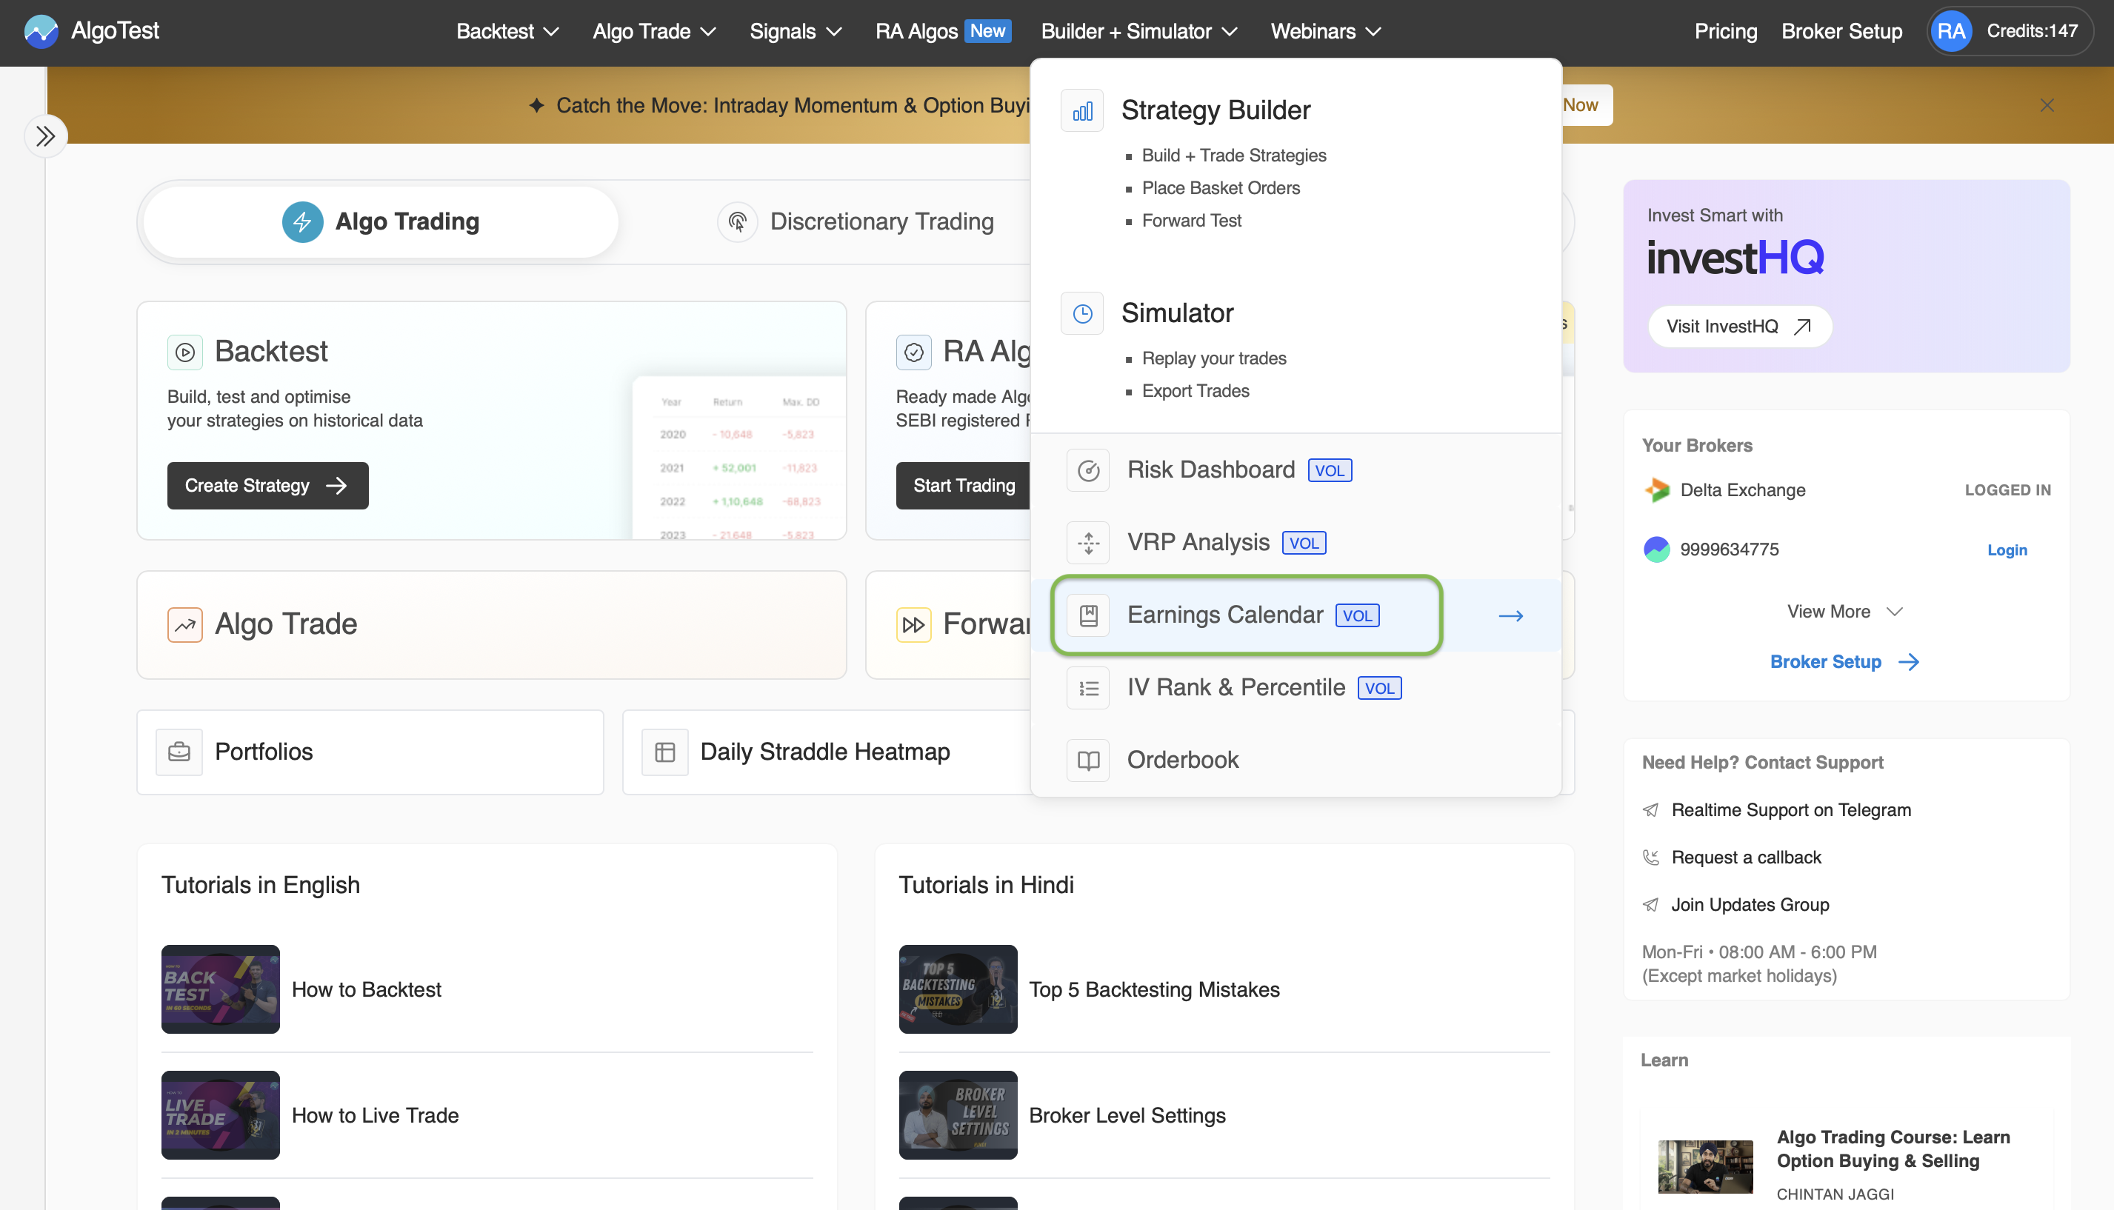
Task: Click the Daily Straddle Heatmap card
Action: pos(827,752)
